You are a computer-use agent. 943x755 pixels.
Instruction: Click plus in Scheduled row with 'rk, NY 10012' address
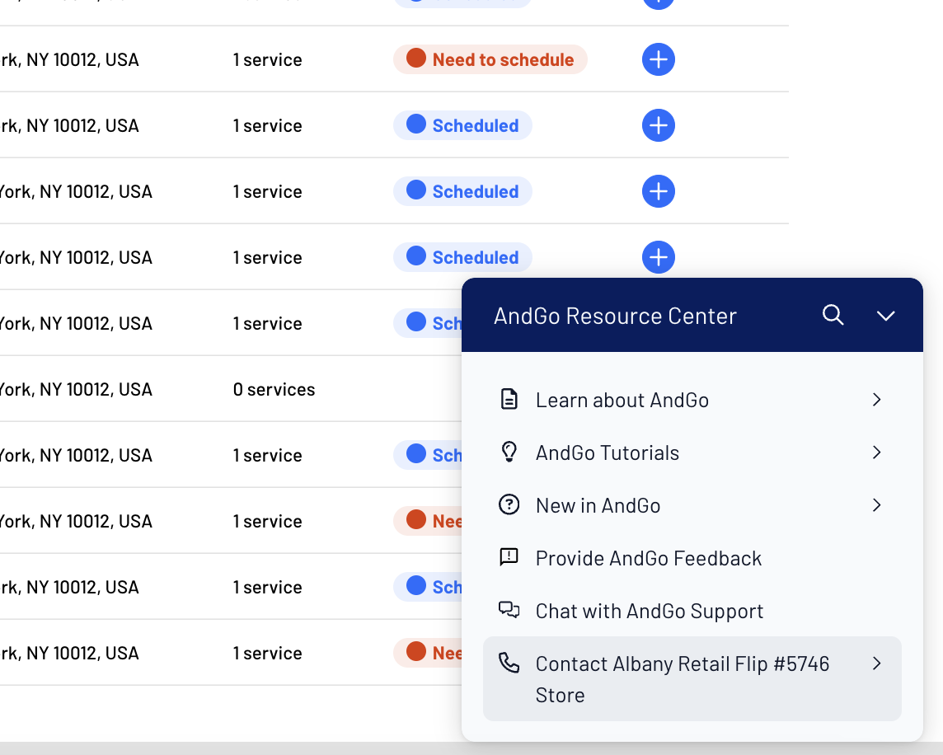pos(659,126)
